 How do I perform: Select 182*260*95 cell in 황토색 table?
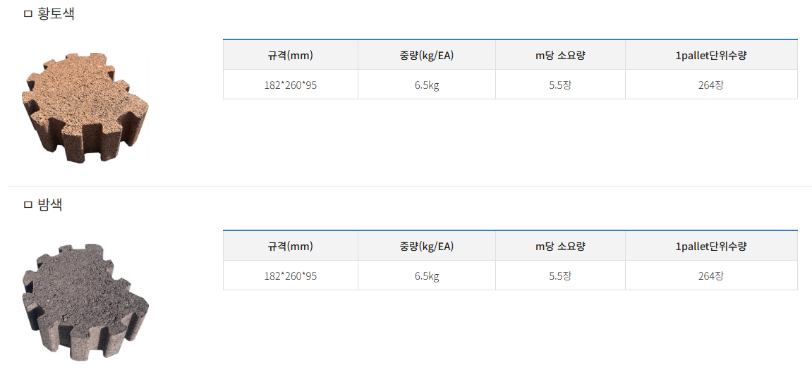click(x=291, y=85)
